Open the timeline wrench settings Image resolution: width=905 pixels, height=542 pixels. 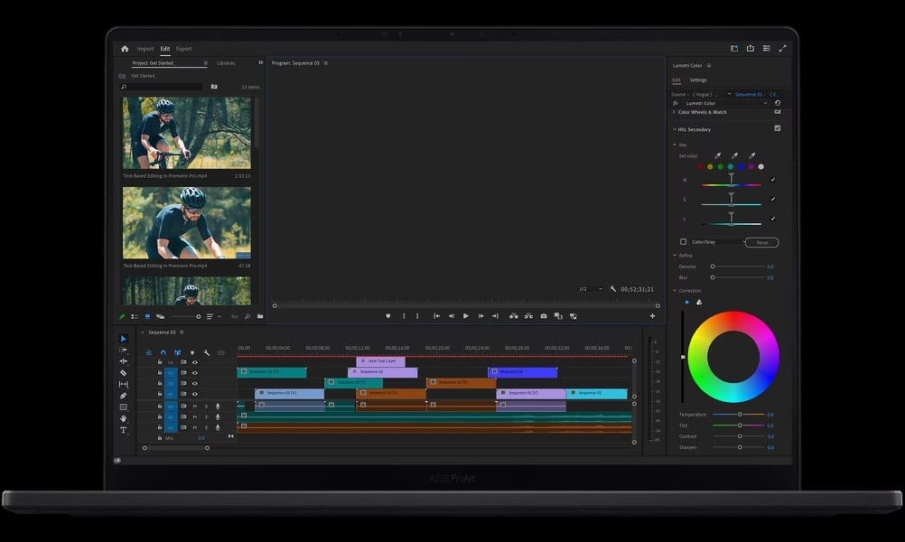(207, 352)
